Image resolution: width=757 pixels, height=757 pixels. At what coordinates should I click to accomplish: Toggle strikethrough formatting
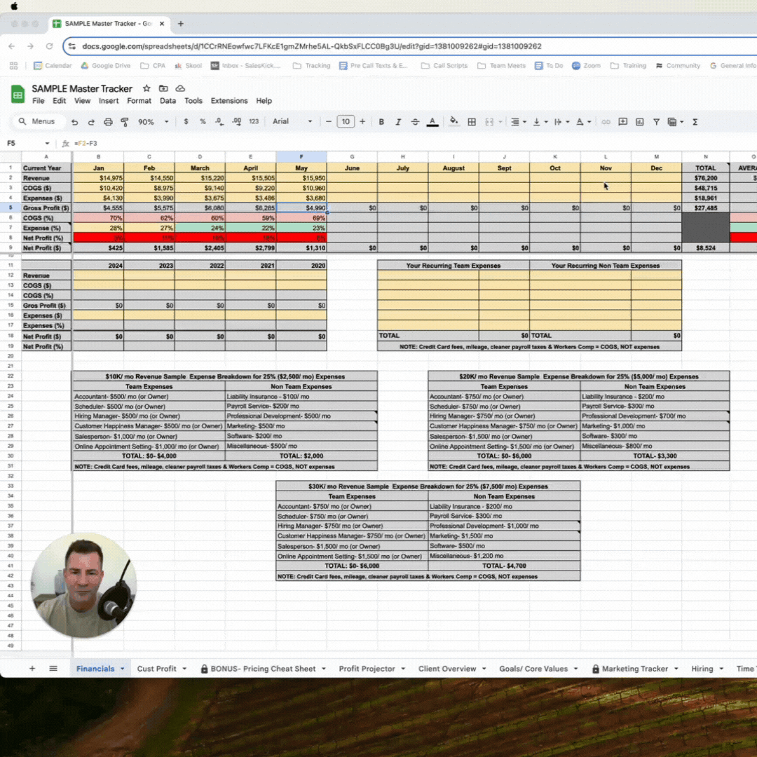(415, 122)
